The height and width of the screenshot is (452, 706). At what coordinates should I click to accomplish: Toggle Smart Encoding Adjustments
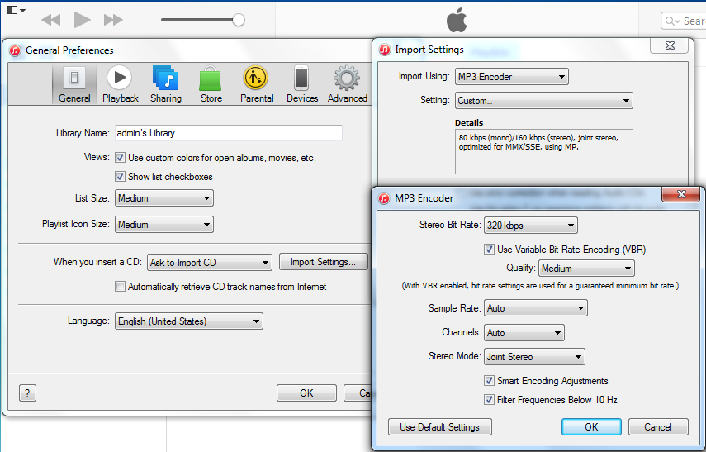pos(489,381)
